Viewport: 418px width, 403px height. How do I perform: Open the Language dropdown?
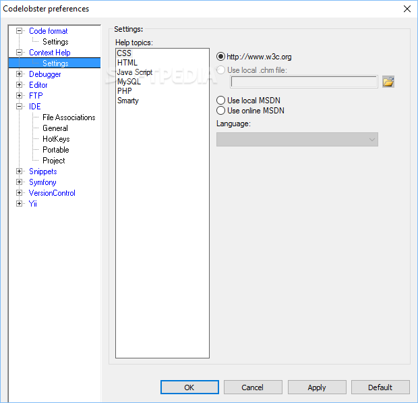click(x=297, y=139)
